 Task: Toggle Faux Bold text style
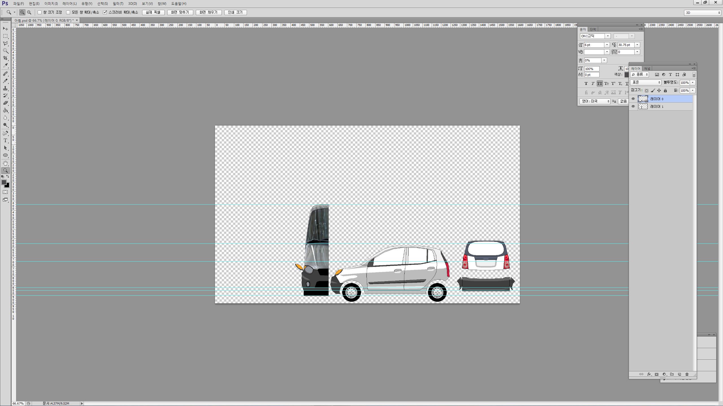586,84
